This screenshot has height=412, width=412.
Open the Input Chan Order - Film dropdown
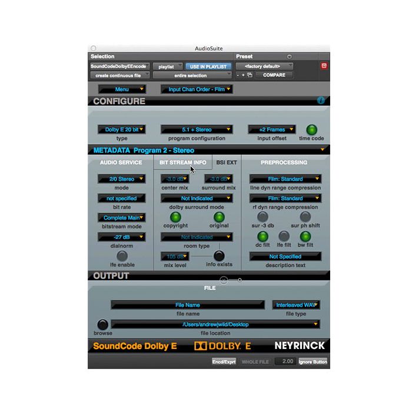[x=197, y=89]
